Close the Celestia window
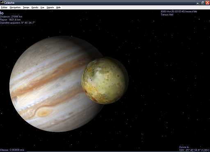Screen dimensions: 210x152 pos(208,2)
